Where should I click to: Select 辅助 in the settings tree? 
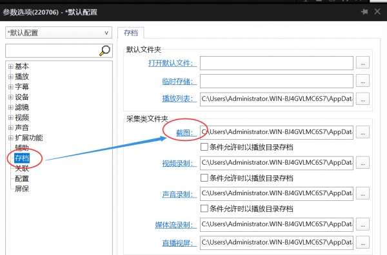tap(22, 148)
